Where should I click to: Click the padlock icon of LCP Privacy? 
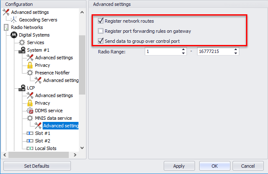click(30, 103)
